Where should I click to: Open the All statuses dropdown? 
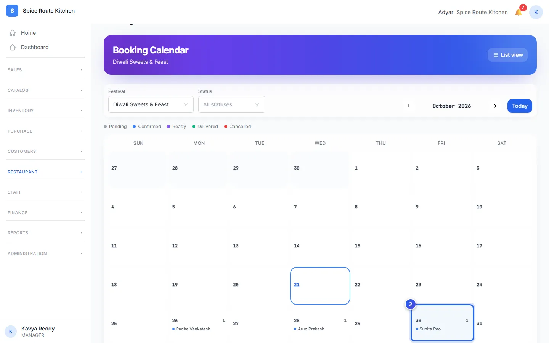pos(232,104)
